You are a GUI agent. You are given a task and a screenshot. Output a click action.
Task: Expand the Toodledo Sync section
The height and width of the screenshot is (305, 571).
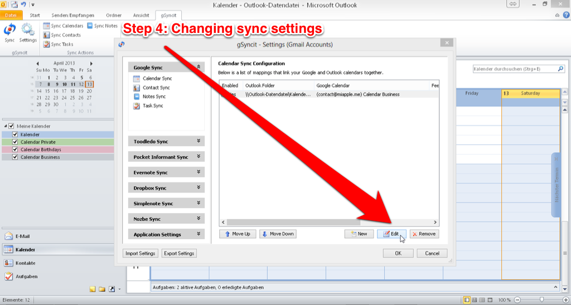166,142
